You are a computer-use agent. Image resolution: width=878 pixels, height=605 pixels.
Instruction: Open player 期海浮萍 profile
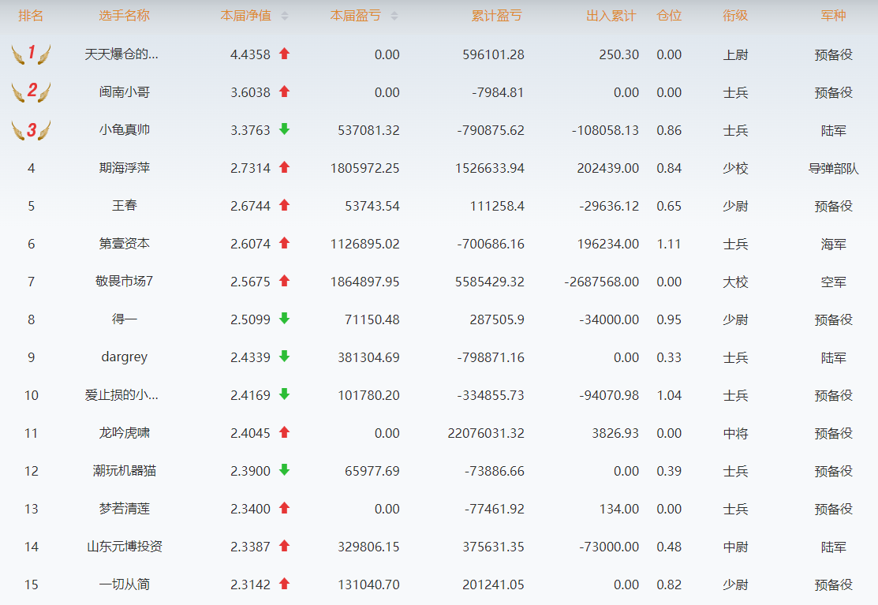[125, 168]
